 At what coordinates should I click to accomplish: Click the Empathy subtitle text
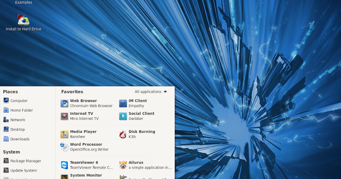136,106
